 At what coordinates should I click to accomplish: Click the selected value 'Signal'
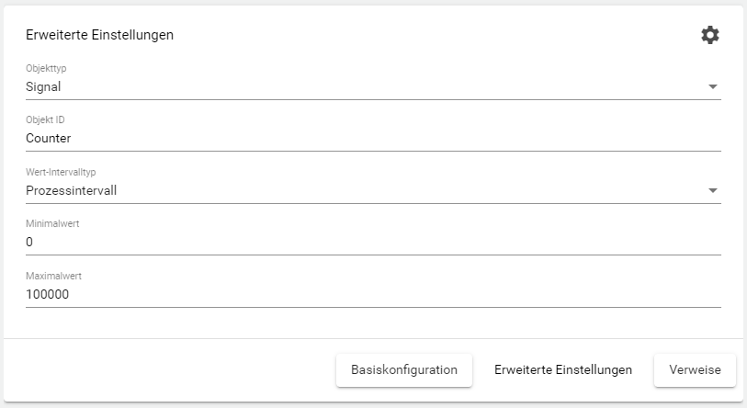tap(44, 87)
